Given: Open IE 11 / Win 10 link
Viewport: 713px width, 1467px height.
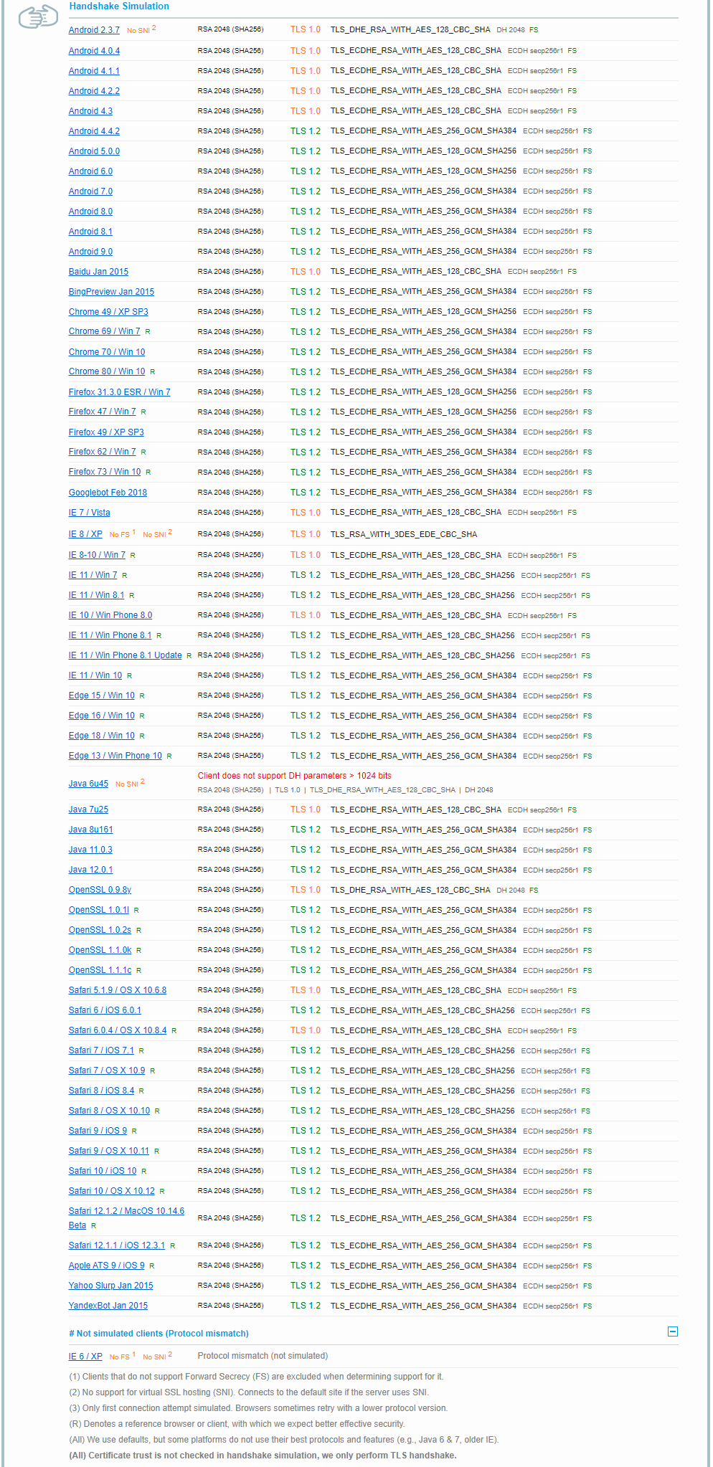Looking at the screenshot, I should pos(95,675).
